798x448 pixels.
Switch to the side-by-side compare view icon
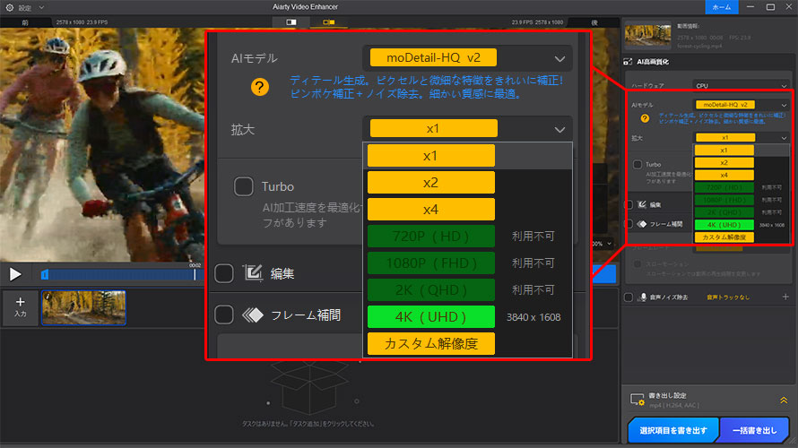point(329,22)
